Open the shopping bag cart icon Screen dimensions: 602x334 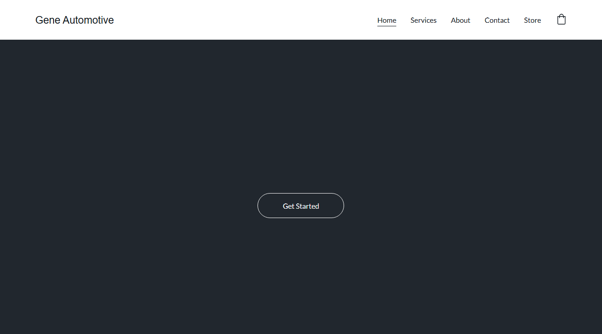click(561, 20)
